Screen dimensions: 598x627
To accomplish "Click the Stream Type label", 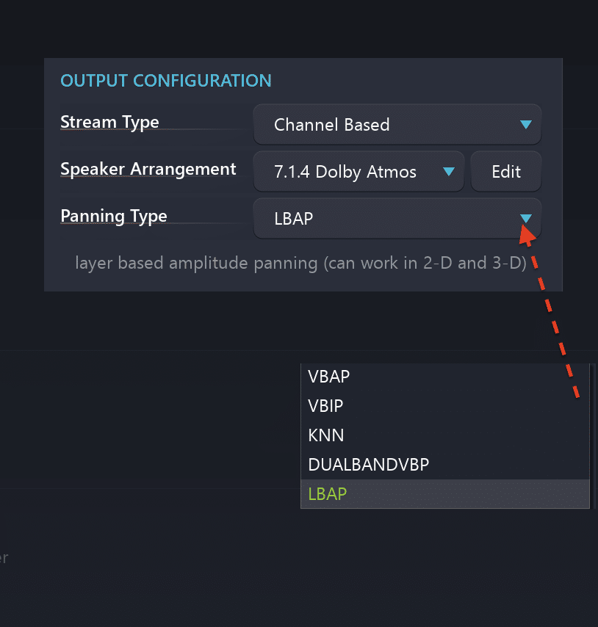I will (x=109, y=122).
